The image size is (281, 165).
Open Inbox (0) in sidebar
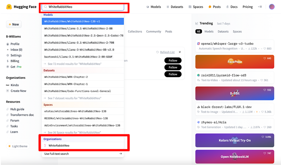tap(14, 50)
